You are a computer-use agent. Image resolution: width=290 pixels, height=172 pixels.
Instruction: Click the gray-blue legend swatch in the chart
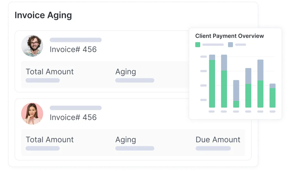pos(231,45)
